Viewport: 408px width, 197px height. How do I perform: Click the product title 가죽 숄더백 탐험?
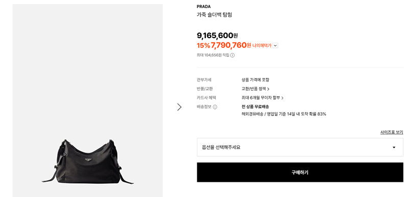tap(214, 15)
